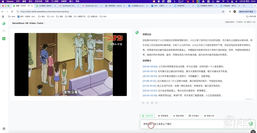Open the user profile icon at bottom left
The width and height of the screenshot is (257, 133).
(4, 129)
